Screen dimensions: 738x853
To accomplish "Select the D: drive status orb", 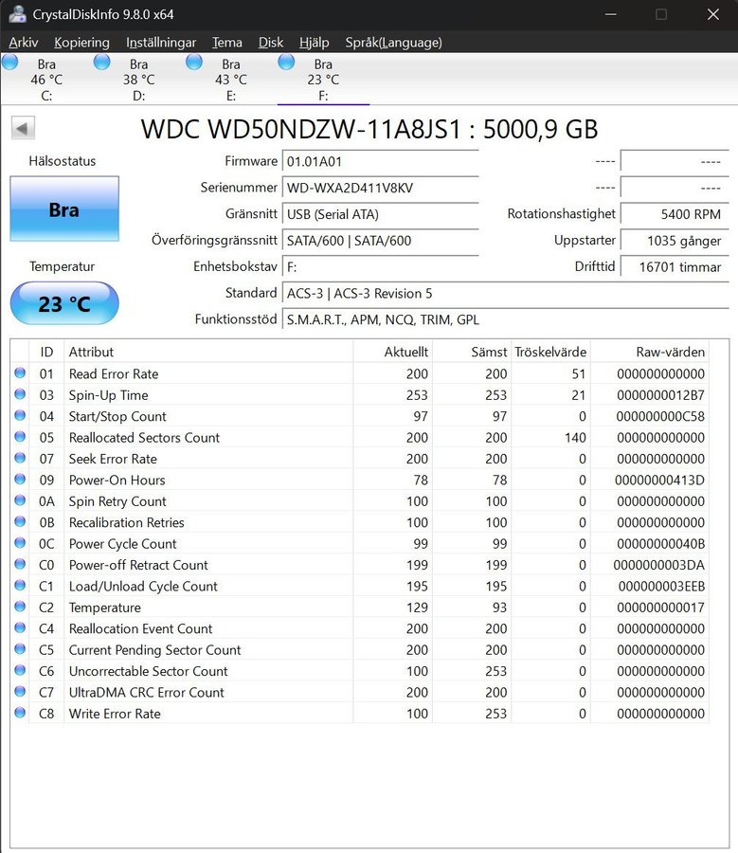I will click(x=101, y=63).
